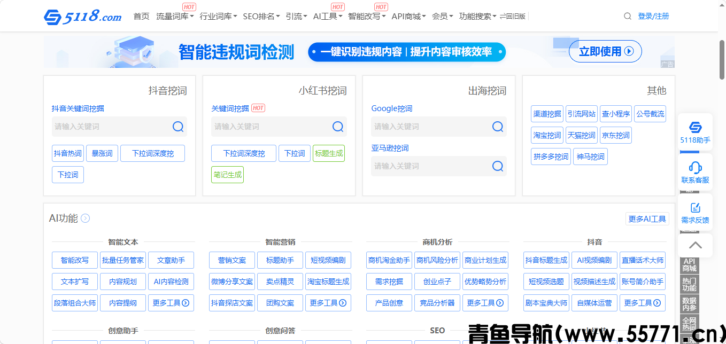Open 京东挖词 button
This screenshot has width=726, height=344.
[616, 135]
